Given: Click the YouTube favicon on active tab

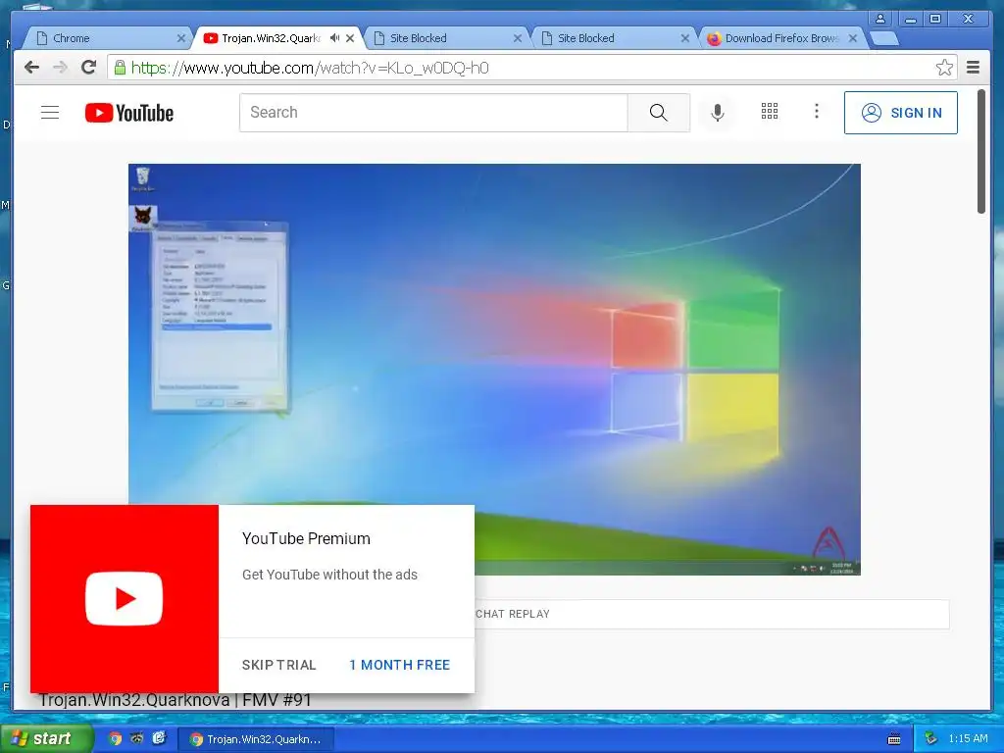Looking at the screenshot, I should (210, 38).
